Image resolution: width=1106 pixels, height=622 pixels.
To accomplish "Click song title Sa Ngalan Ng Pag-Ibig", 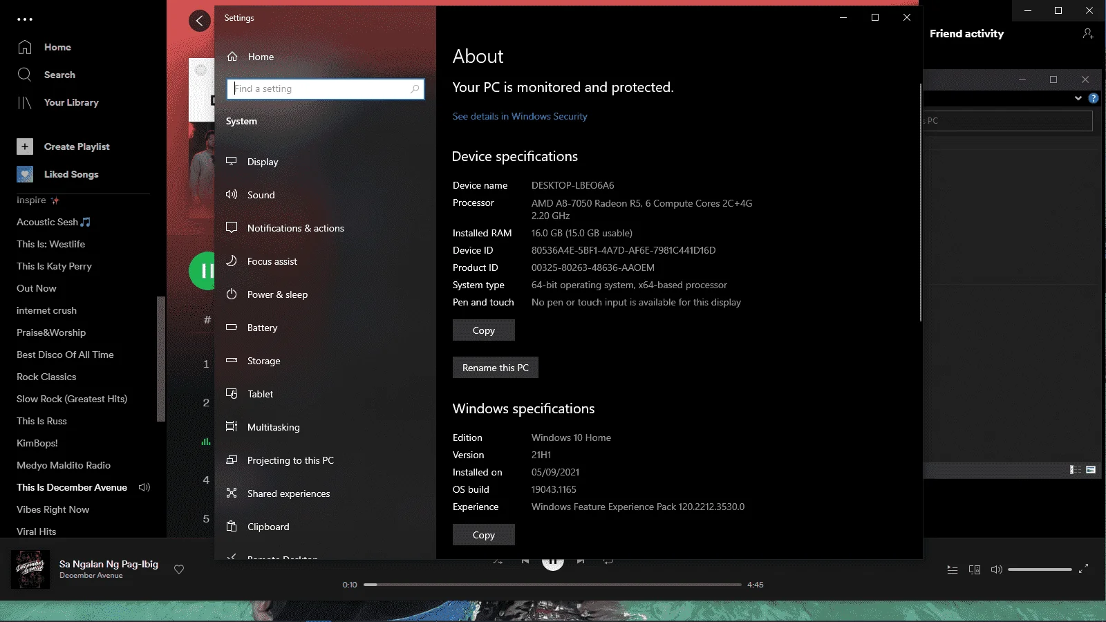I will 109,564.
